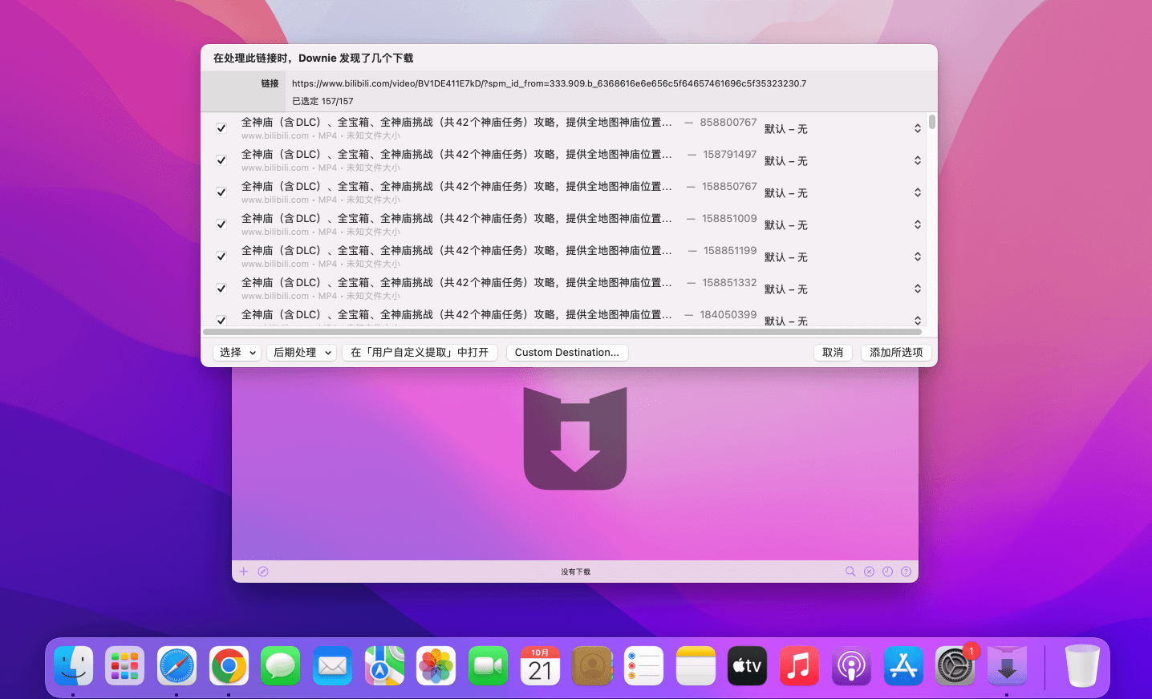Viewport: 1152px width, 699px height.
Task: Open the 选择 dropdown menu
Action: [x=237, y=353]
